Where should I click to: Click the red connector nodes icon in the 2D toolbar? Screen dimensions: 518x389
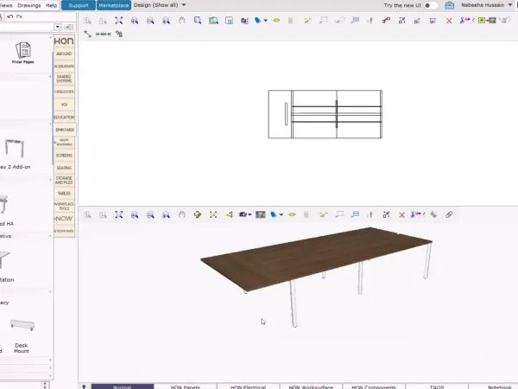386,21
